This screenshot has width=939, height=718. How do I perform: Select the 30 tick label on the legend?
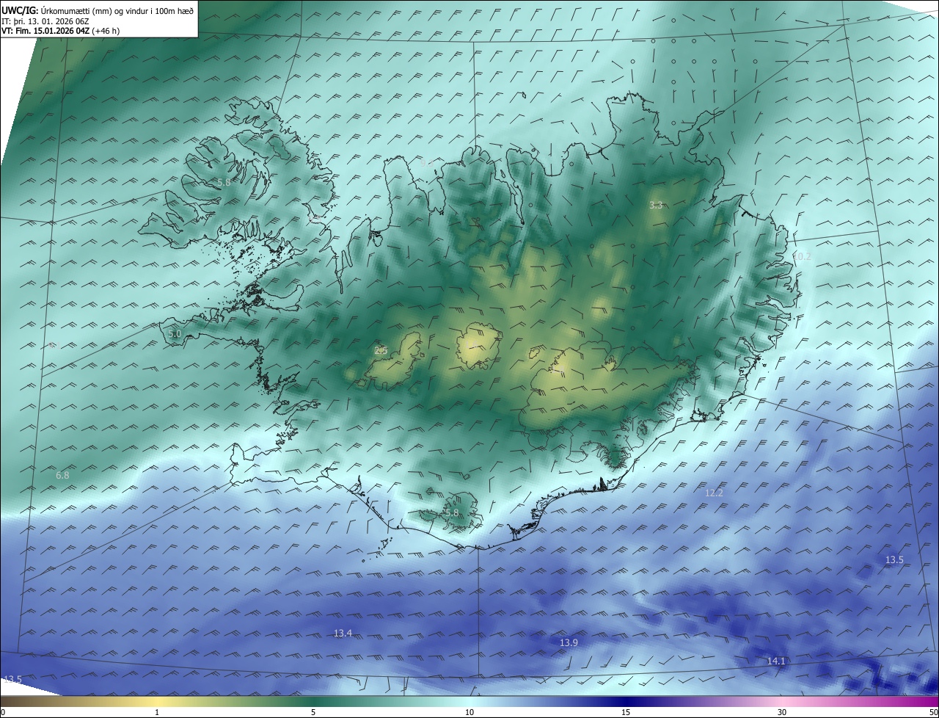[x=782, y=712]
